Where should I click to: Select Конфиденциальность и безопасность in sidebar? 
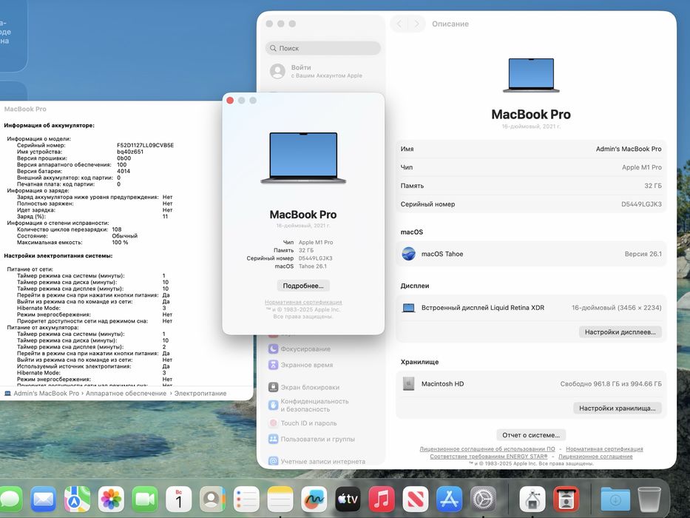(314, 406)
